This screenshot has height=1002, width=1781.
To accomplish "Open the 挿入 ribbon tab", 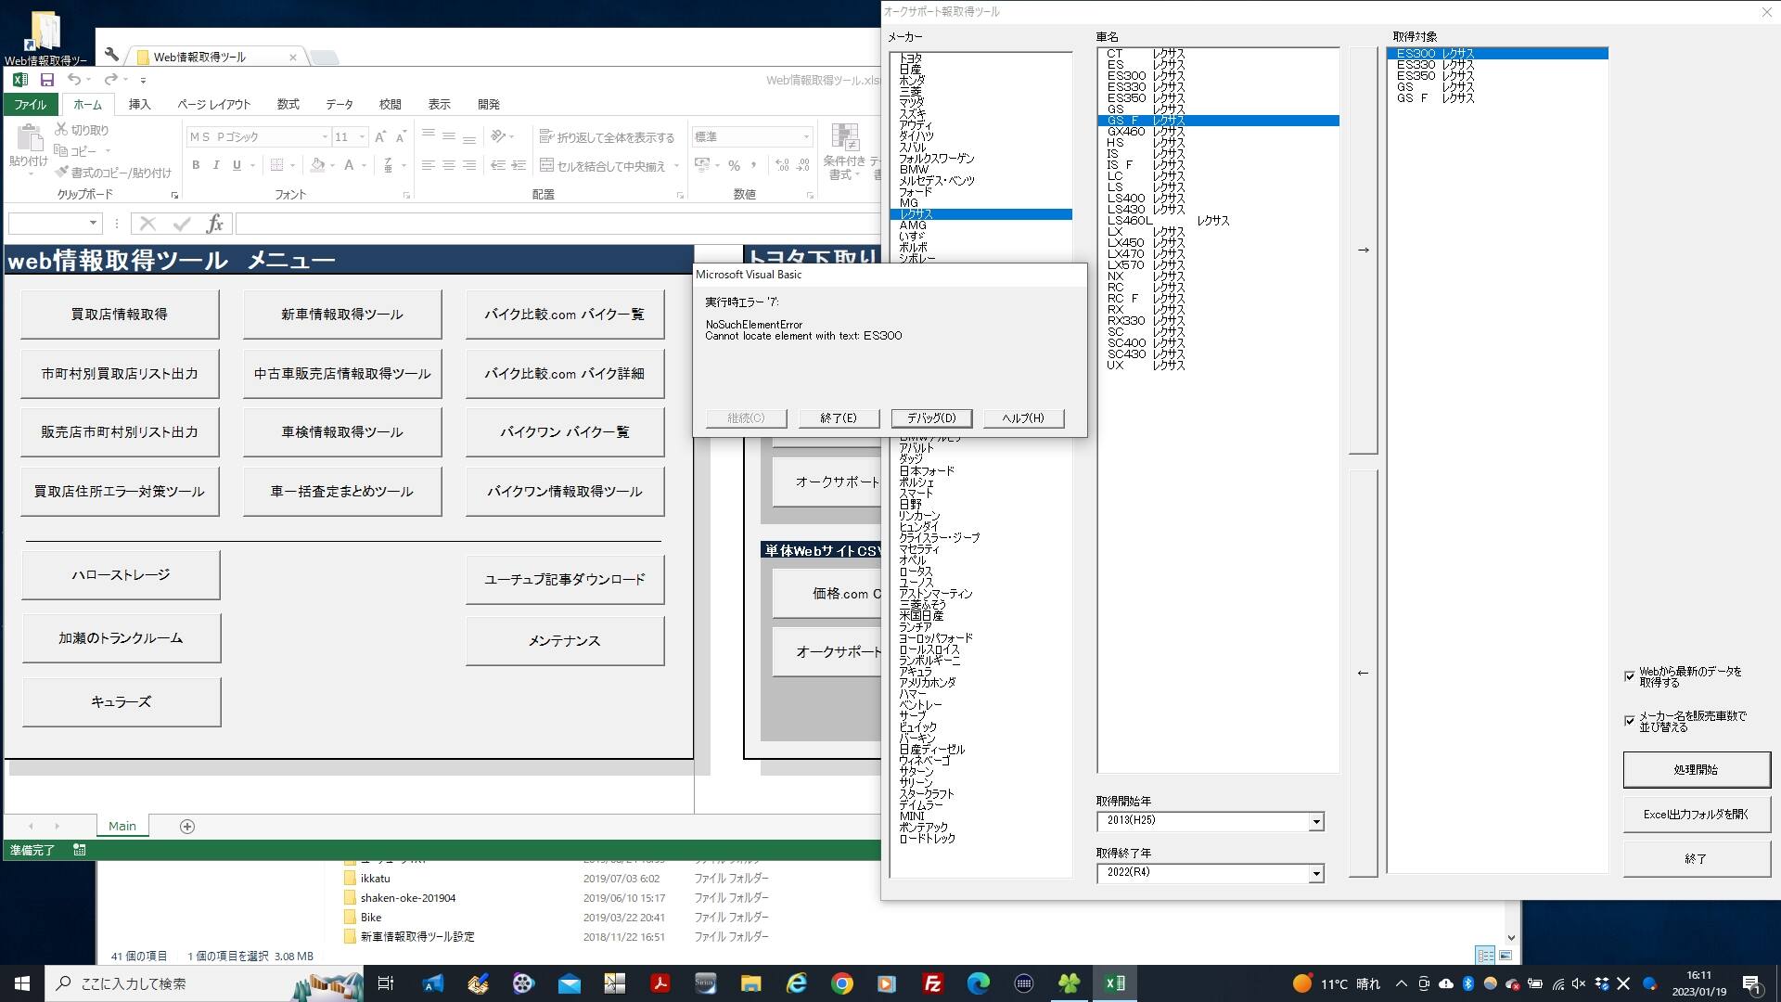I will 139,105.
